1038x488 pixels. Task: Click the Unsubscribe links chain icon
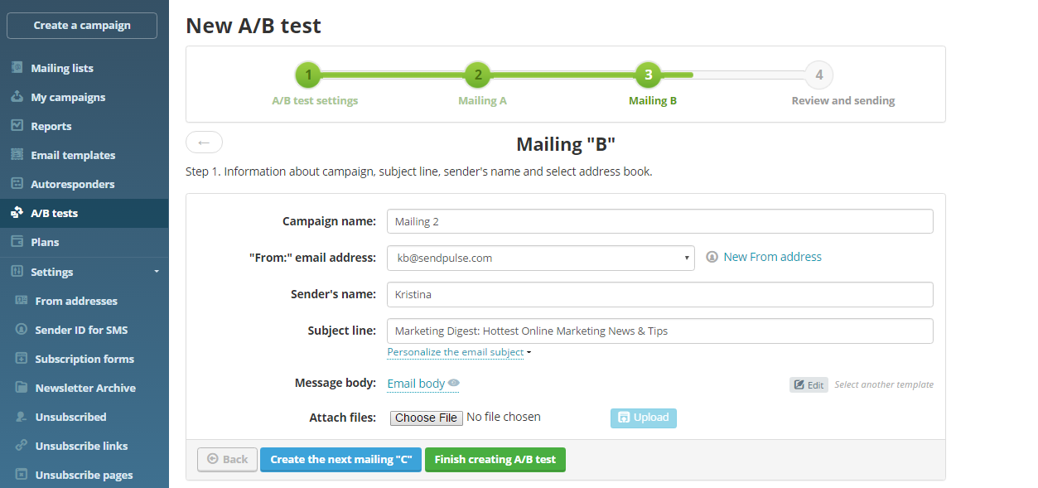[21, 446]
